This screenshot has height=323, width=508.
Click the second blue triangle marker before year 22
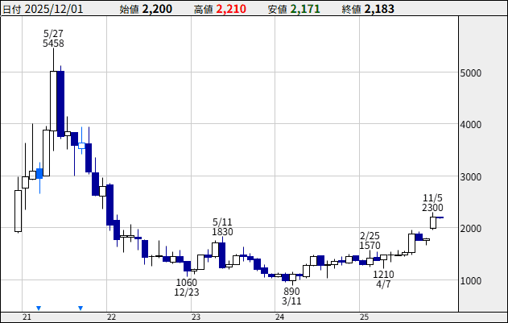tap(81, 308)
